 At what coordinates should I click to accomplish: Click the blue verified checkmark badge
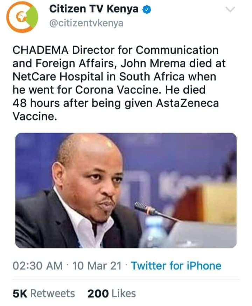pyautogui.click(x=147, y=9)
